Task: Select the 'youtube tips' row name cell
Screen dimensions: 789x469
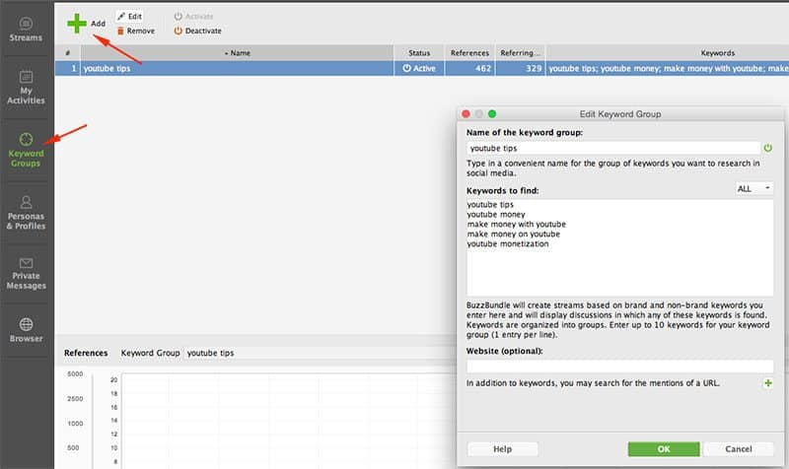Action: [237, 68]
